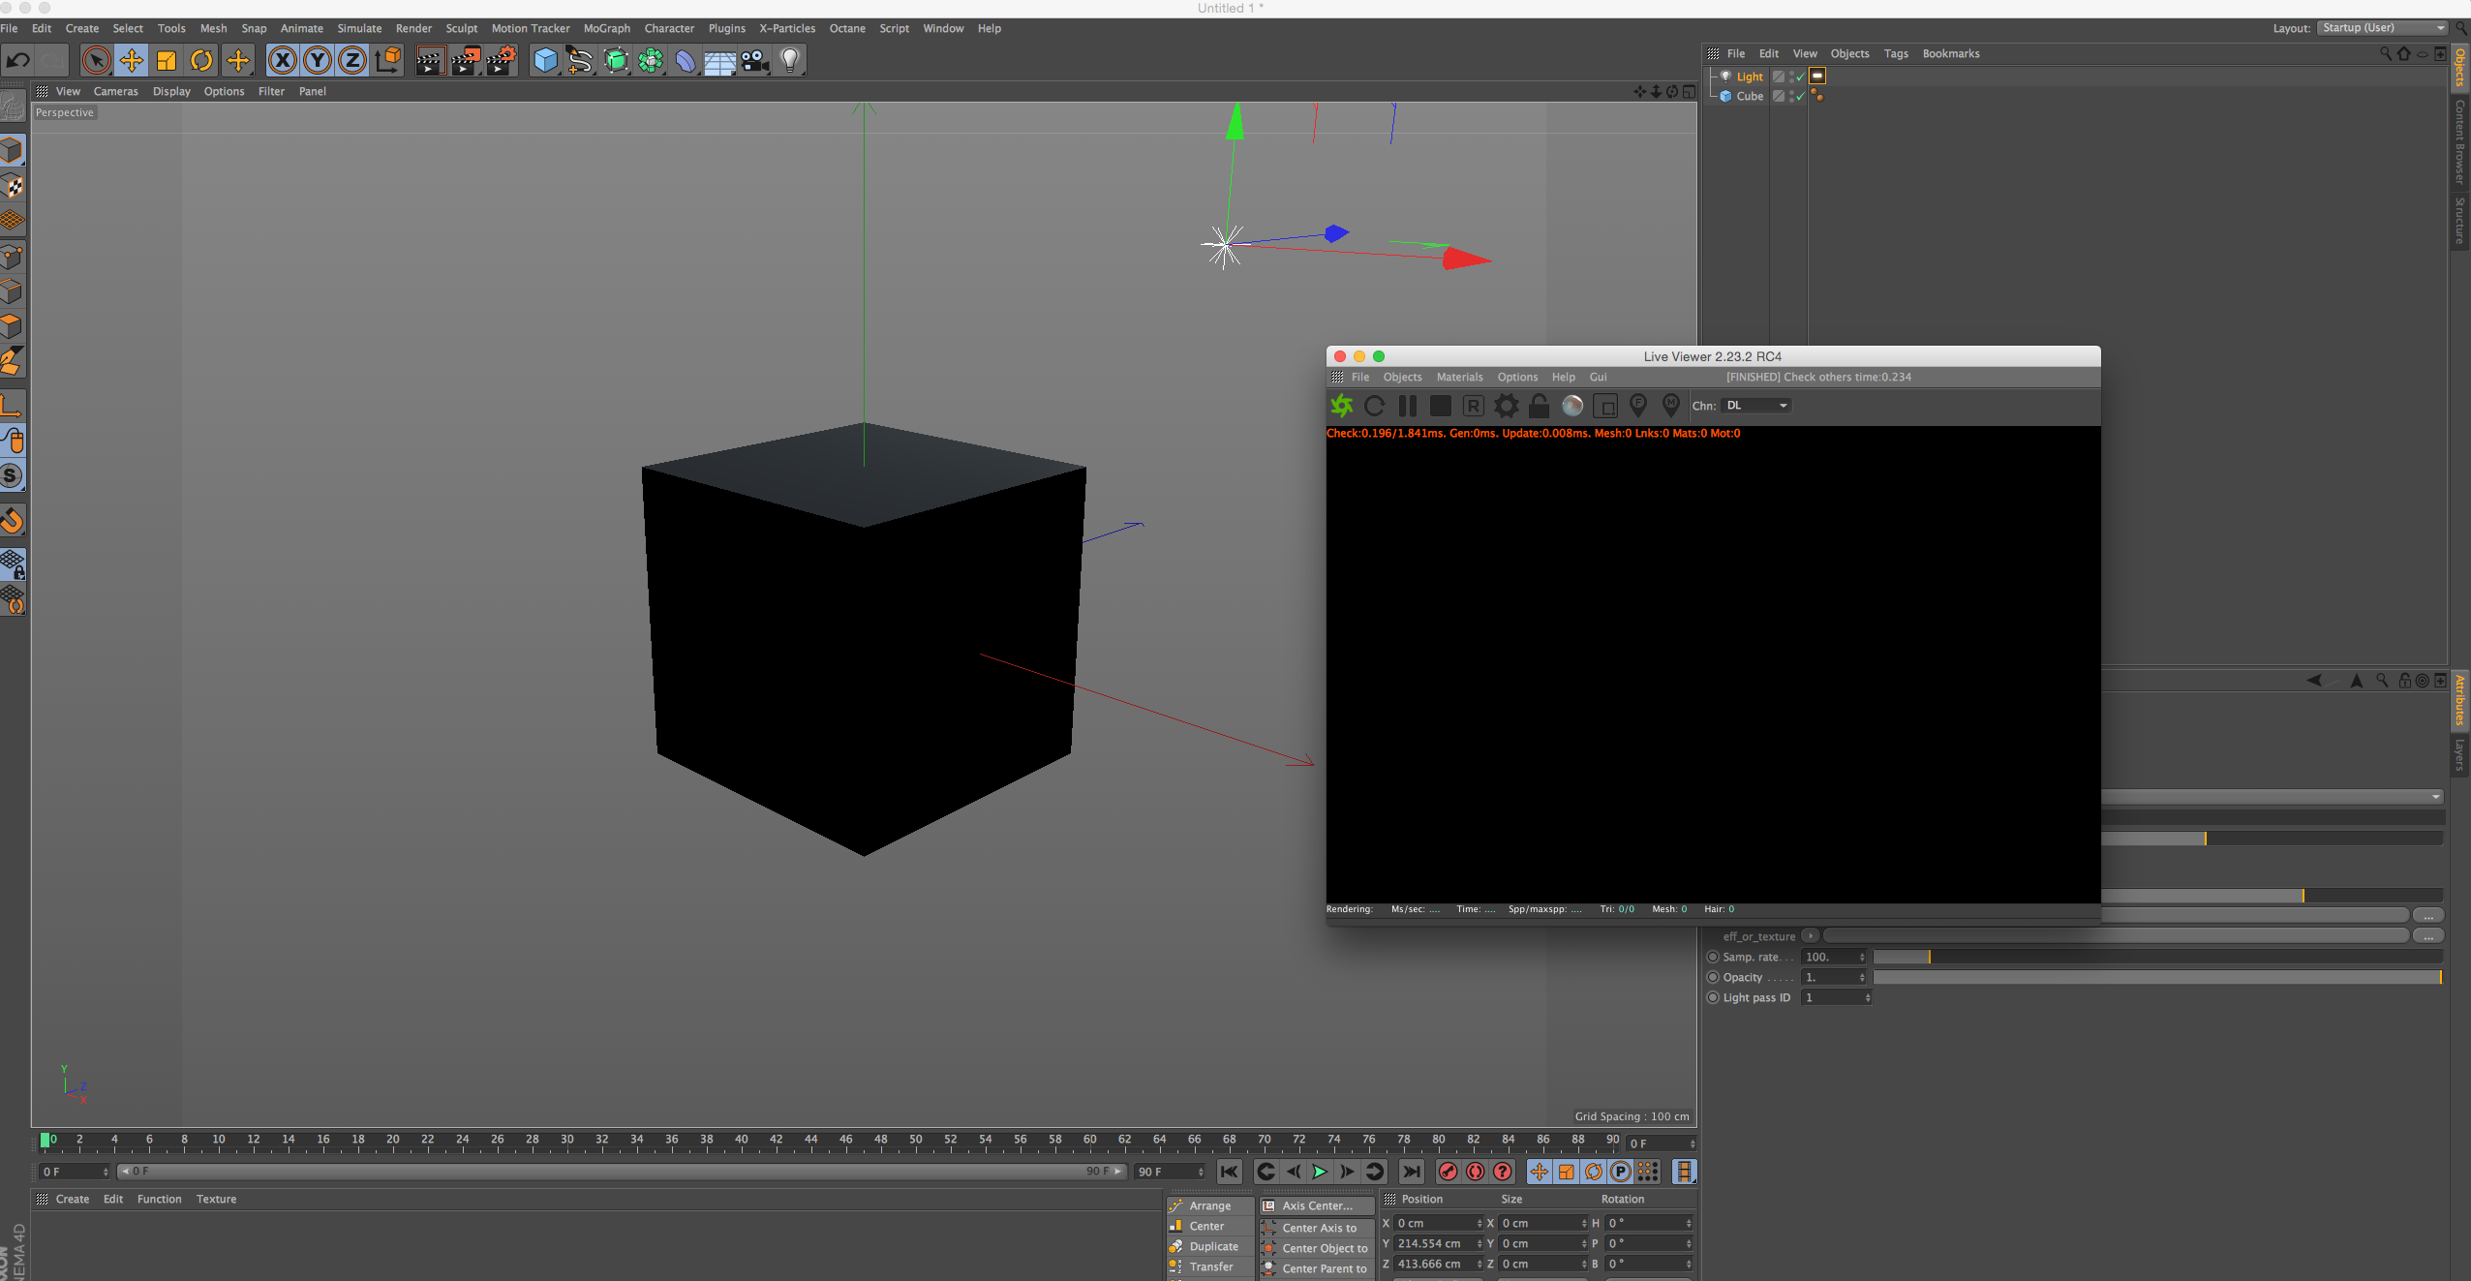The image size is (2471, 1281).
Task: Open the Chn DL channel dropdown
Action: pyautogui.click(x=1756, y=406)
